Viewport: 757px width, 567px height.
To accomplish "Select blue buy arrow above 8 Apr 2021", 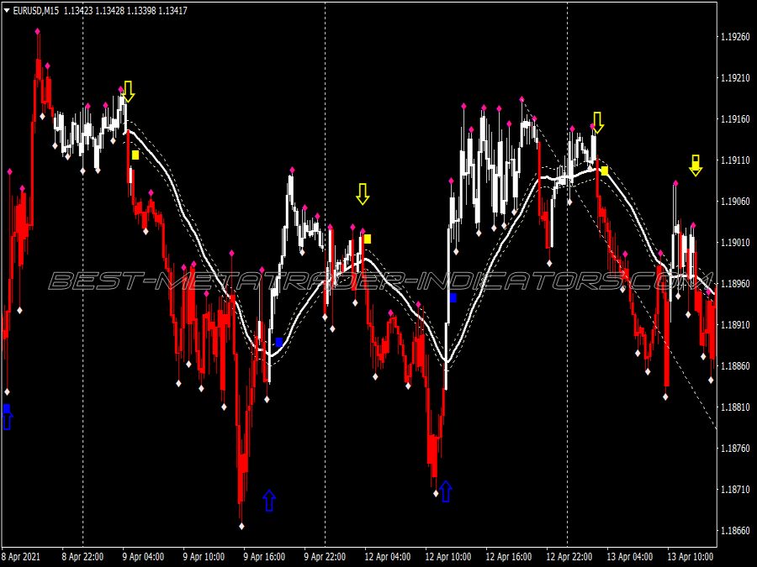I will (7, 418).
